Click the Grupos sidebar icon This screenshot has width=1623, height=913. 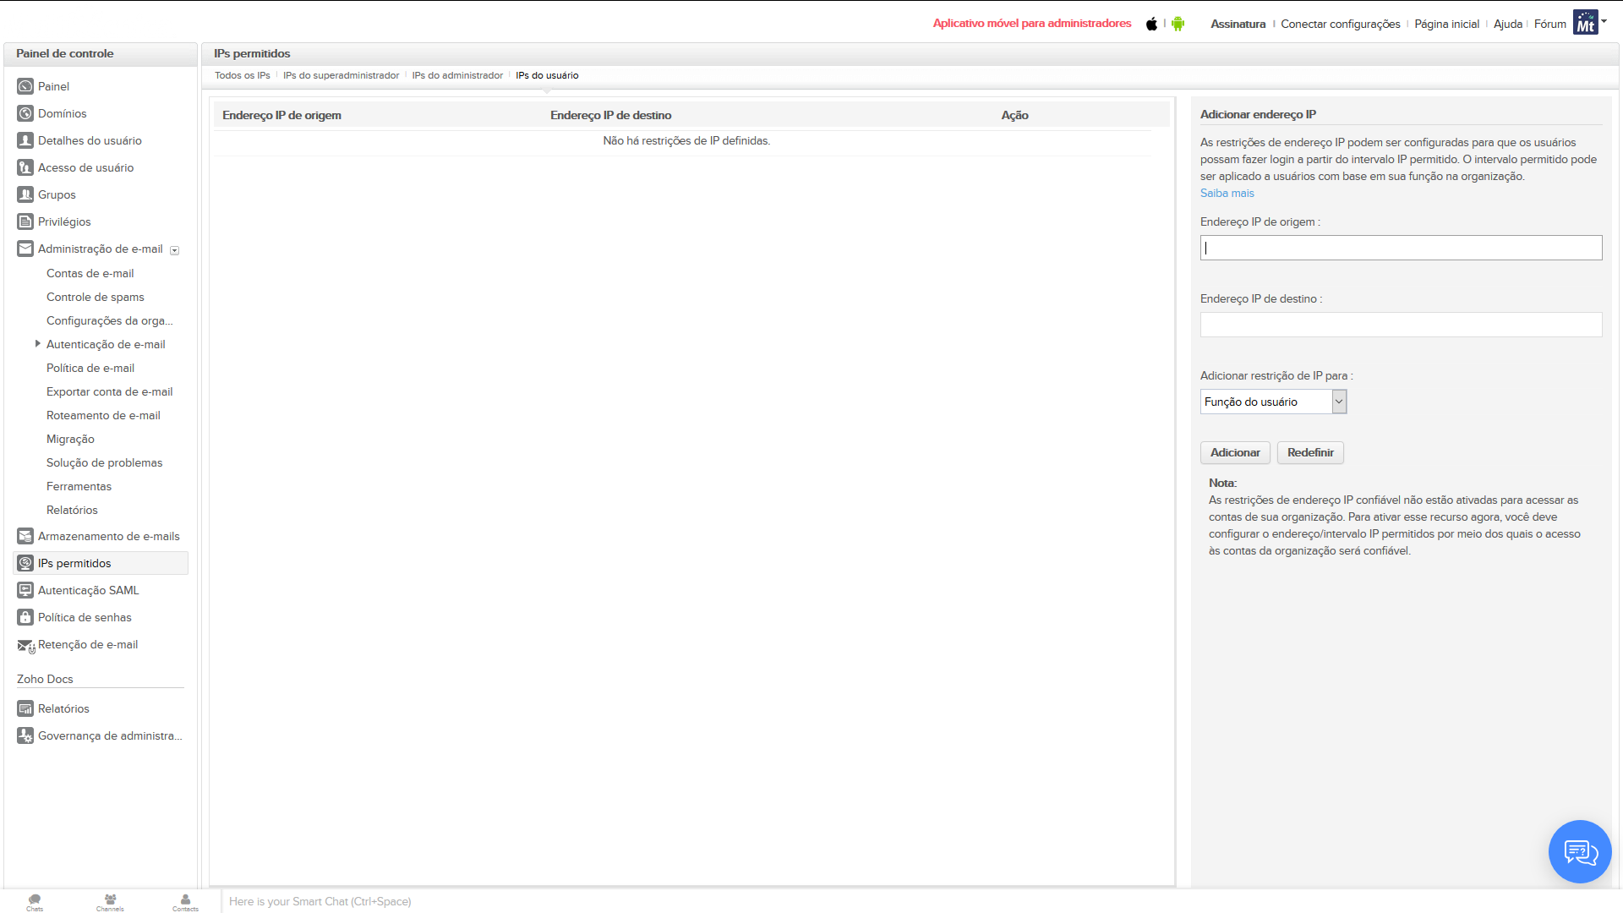(25, 194)
